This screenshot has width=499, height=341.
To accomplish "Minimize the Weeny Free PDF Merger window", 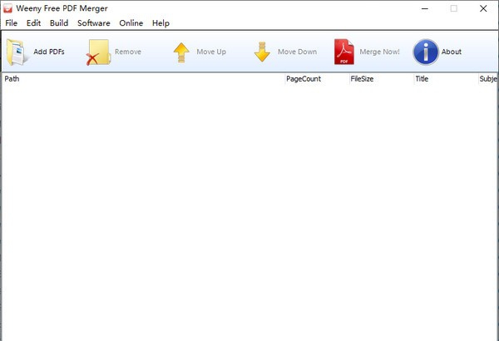I will (425, 8).
